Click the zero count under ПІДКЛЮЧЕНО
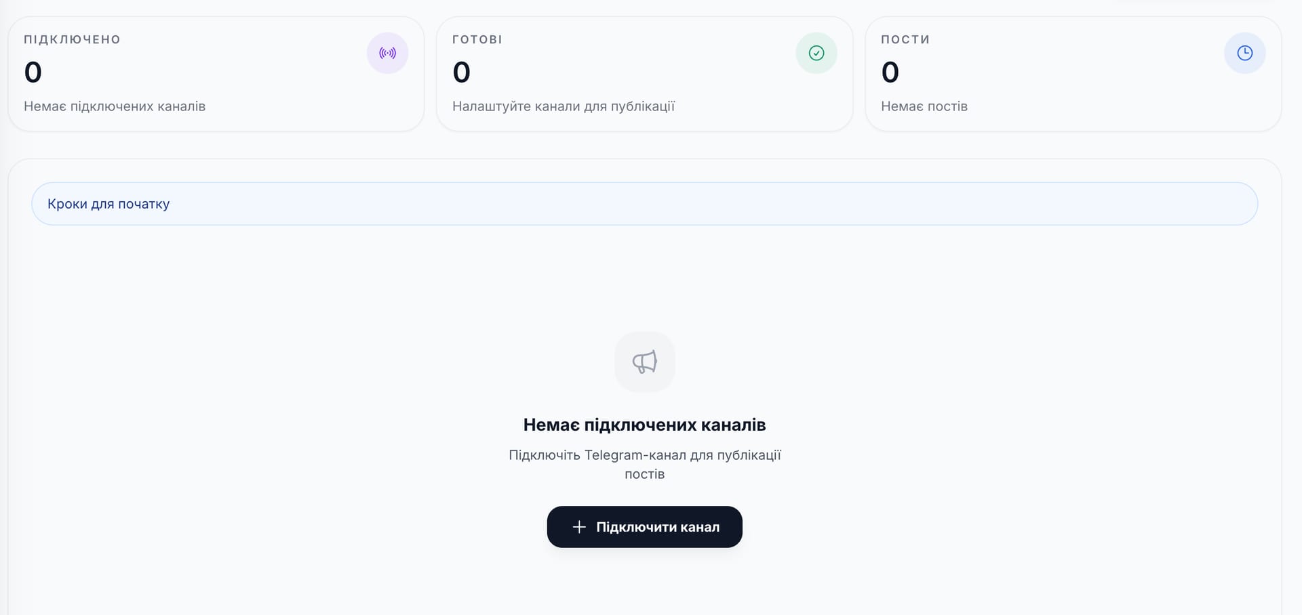Viewport: 1302px width, 615px height. 33,72
